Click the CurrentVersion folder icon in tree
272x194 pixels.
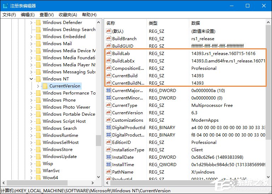click(x=45, y=86)
